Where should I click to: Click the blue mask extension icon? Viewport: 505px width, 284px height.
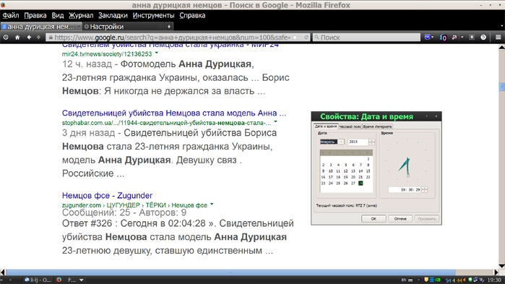[x=428, y=38]
